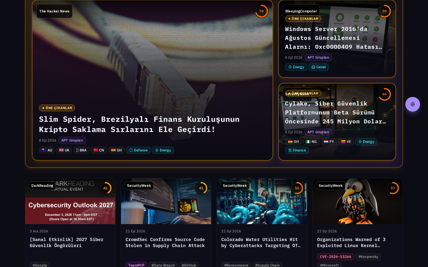Open CrowdSec Confirms Source Code Stolen article

click(x=165, y=242)
